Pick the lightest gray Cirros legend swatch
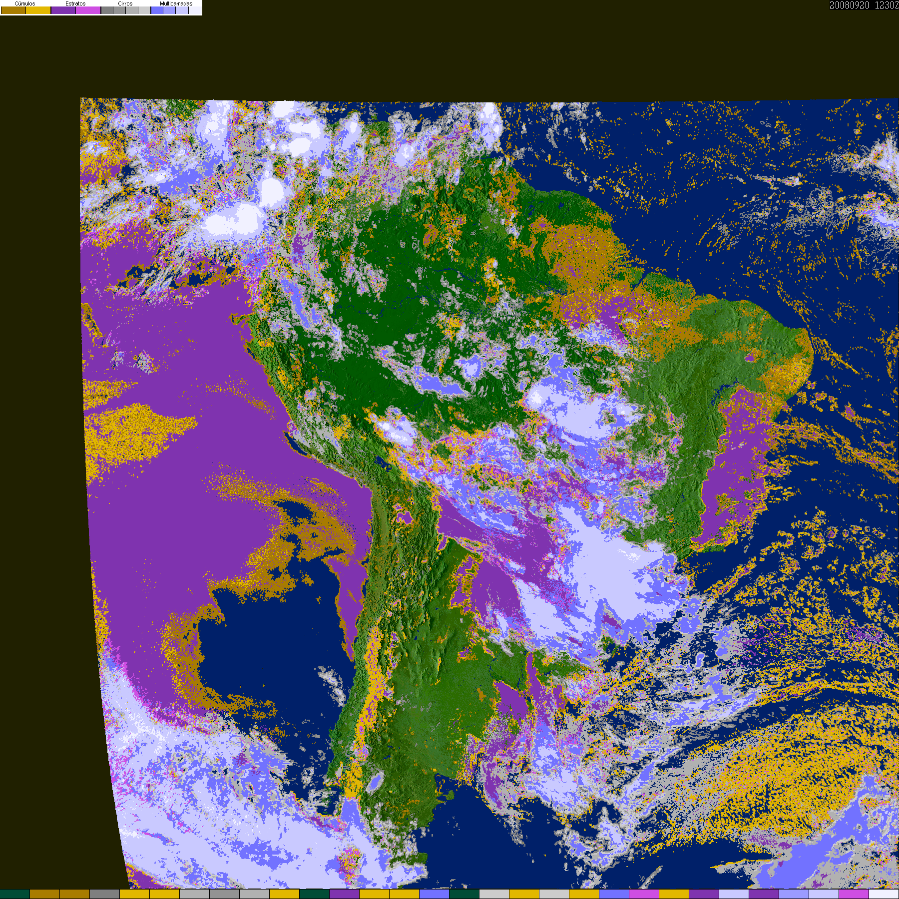899x899 pixels. tap(144, 10)
